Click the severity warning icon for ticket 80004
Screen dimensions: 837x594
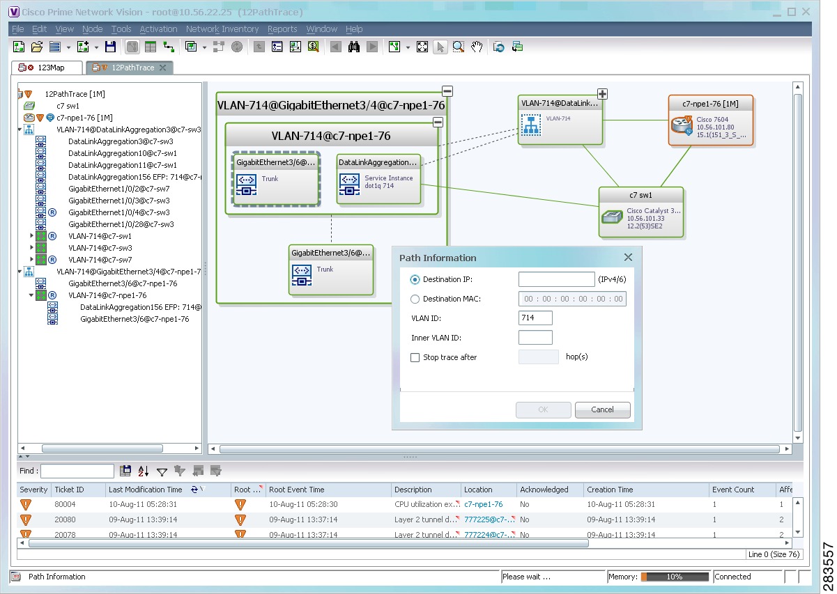[x=26, y=504]
